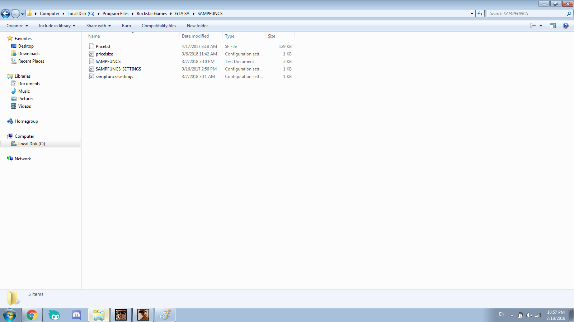The width and height of the screenshot is (574, 322).
Task: Click the New folder button
Action: click(x=197, y=26)
